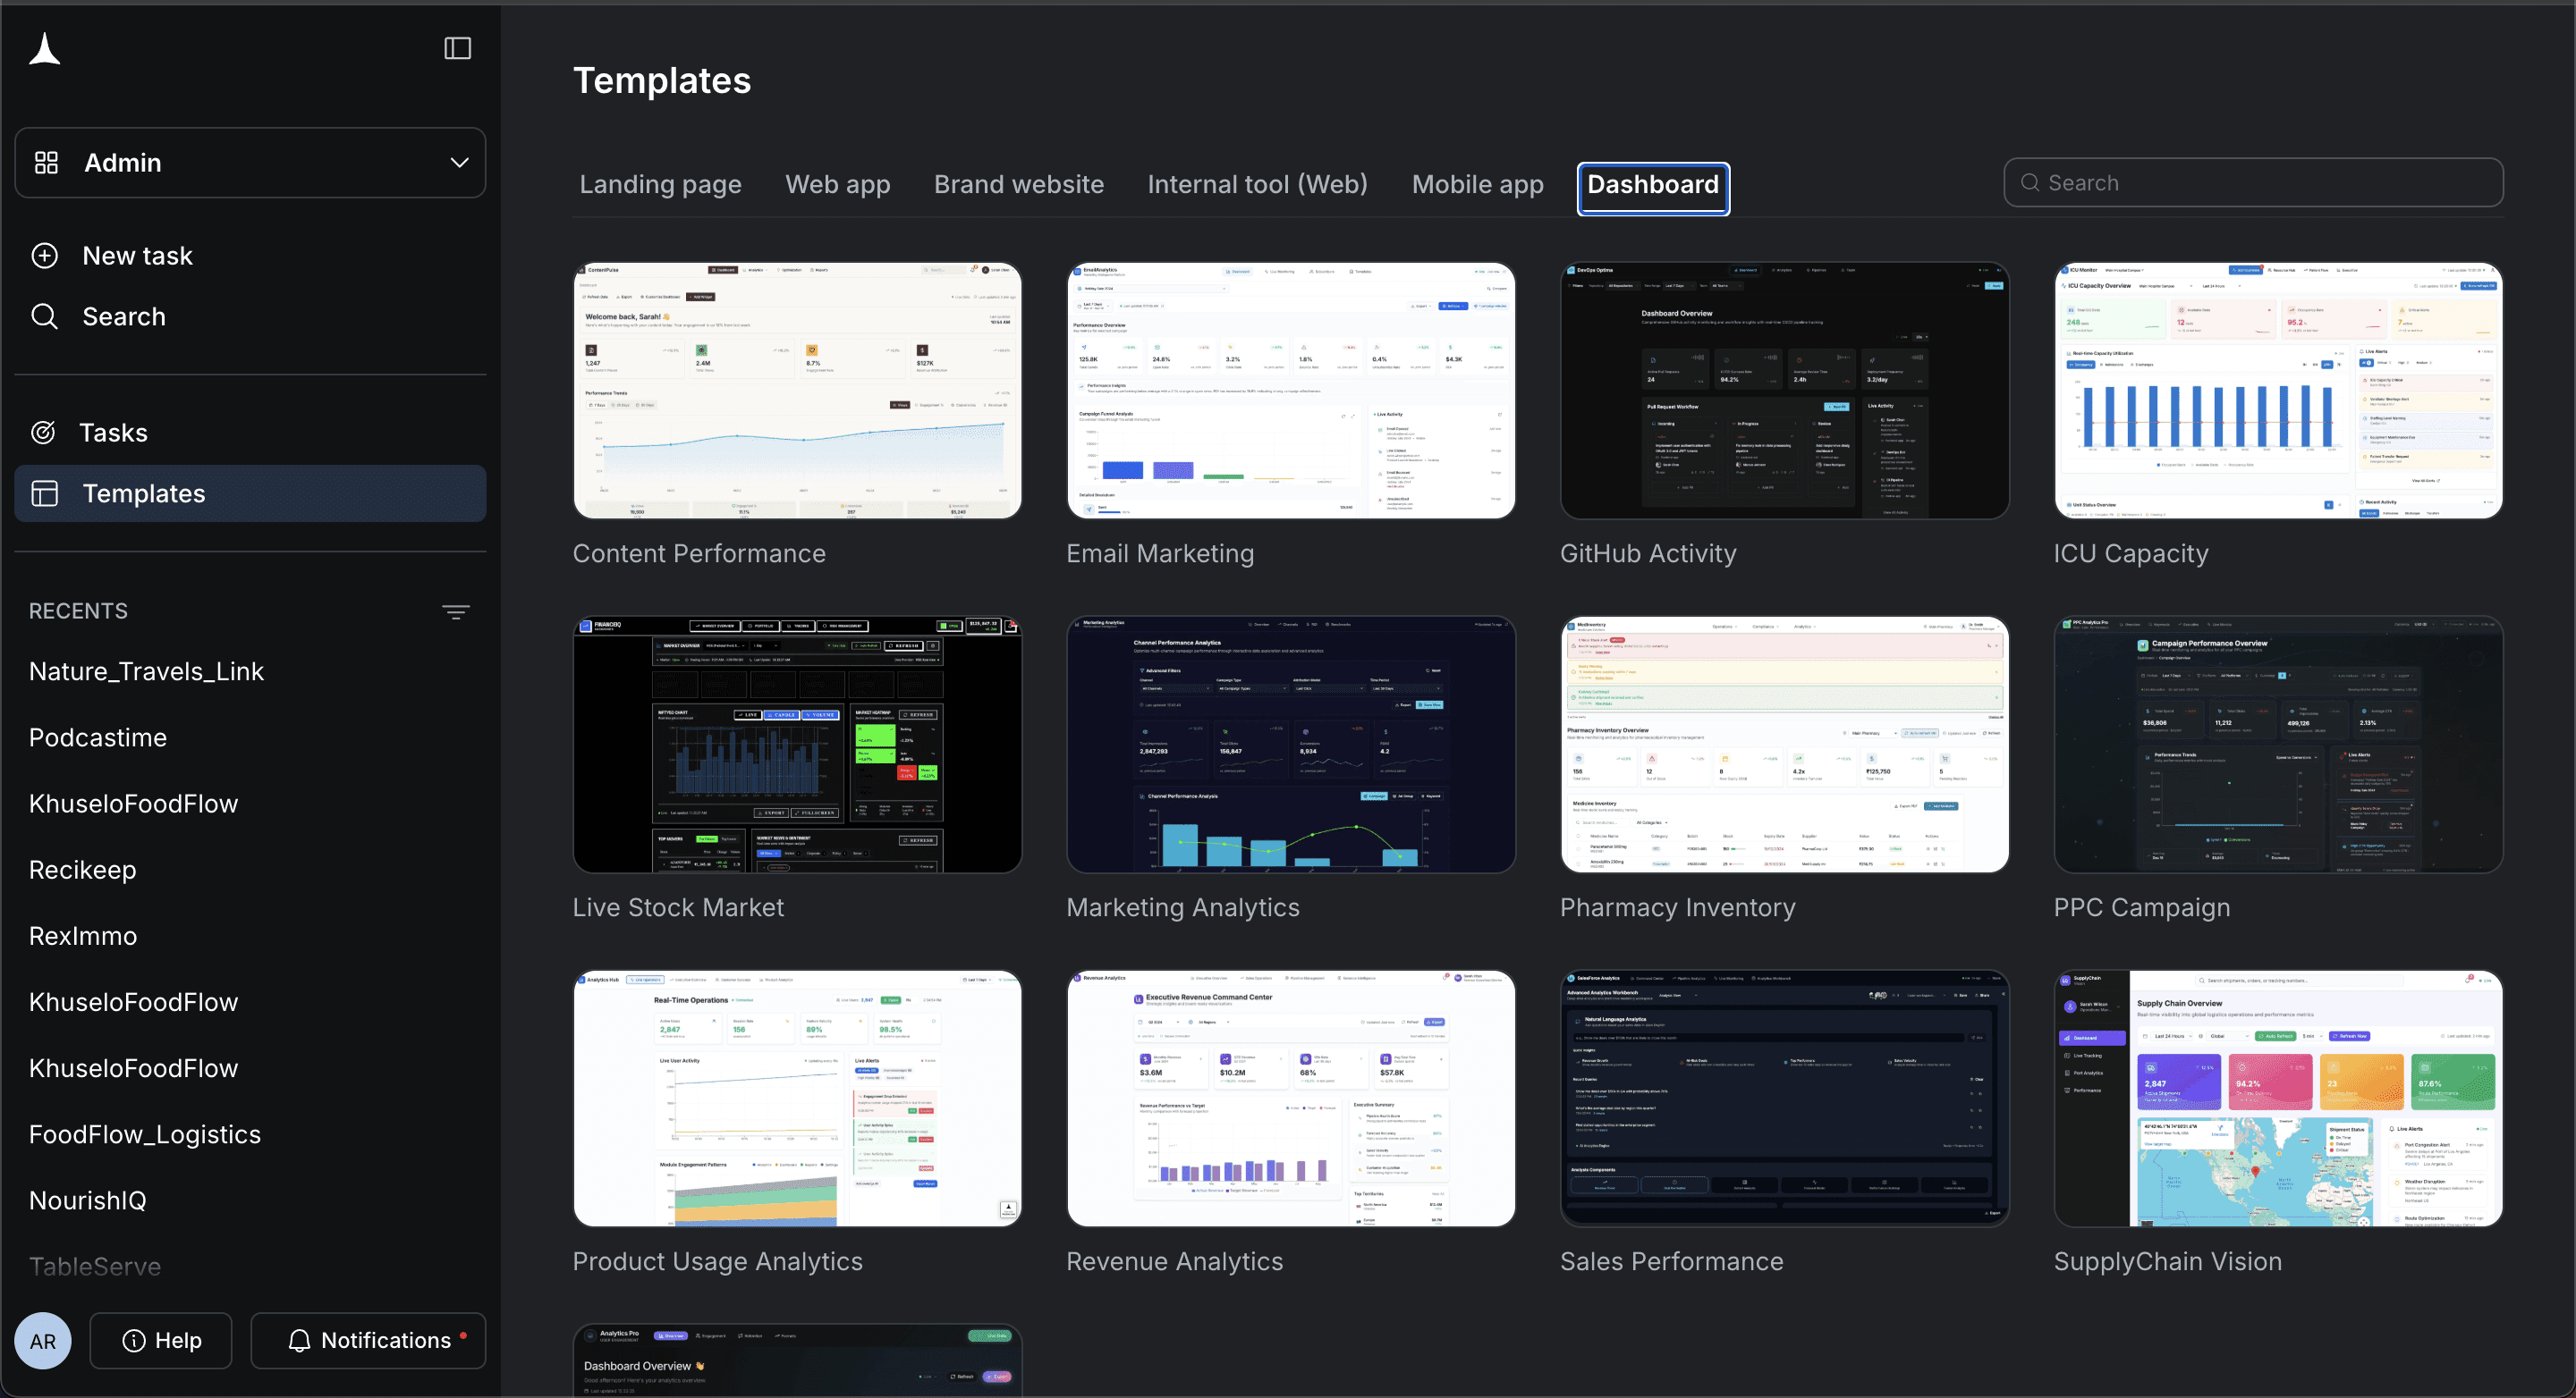Open the Nature_Travels_Link recent item
Viewport: 2576px width, 1398px height.
tap(146, 671)
